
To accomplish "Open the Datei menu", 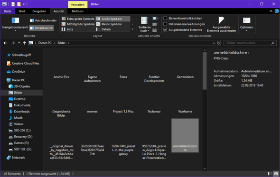I will coord(8,11).
